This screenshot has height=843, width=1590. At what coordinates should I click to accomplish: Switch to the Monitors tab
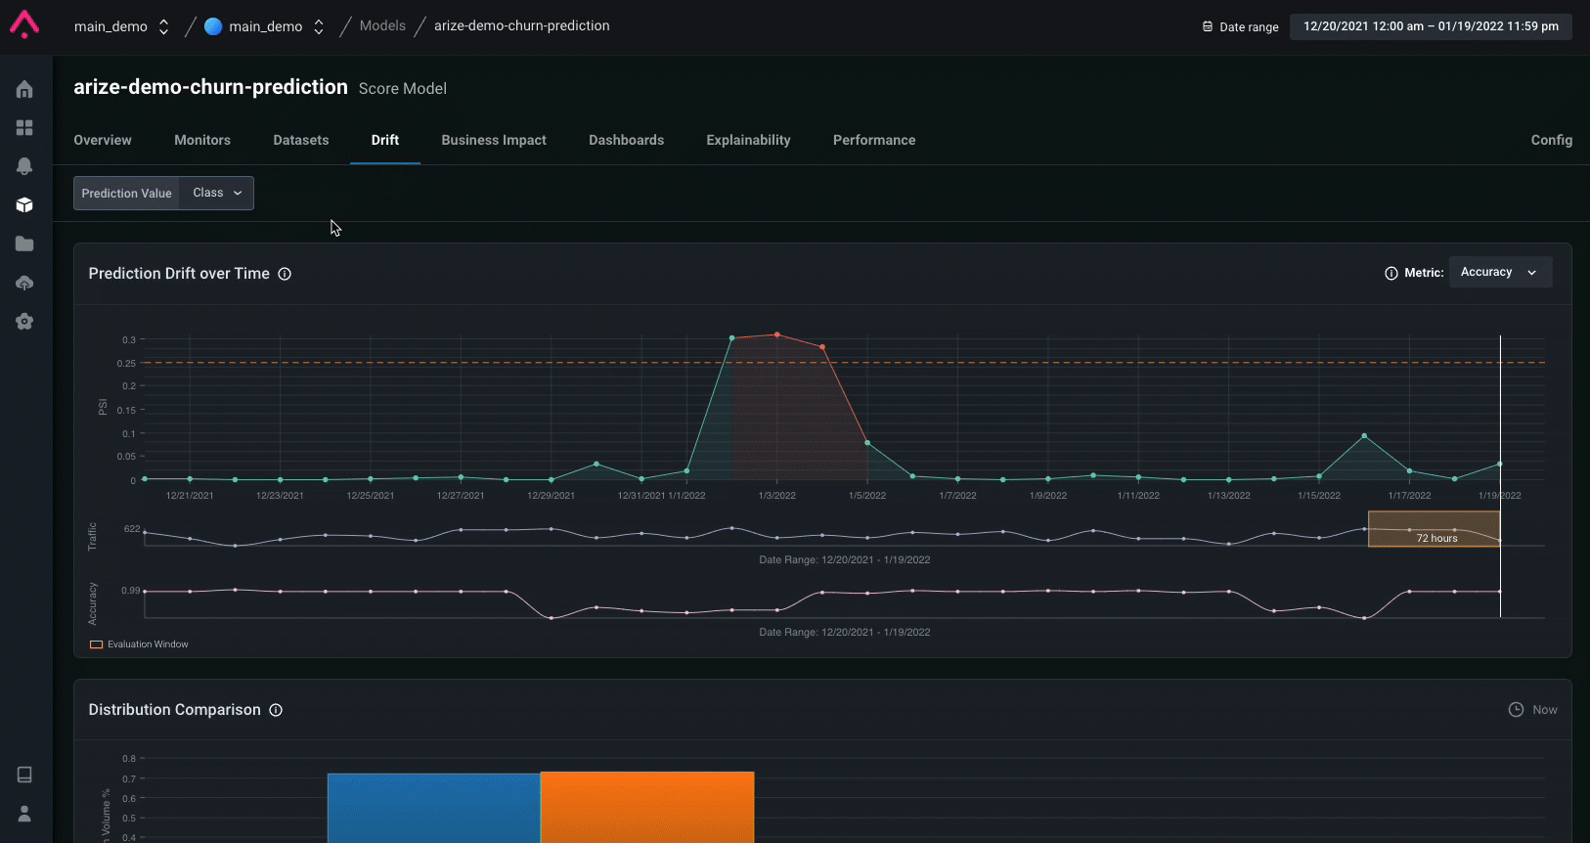coord(202,140)
